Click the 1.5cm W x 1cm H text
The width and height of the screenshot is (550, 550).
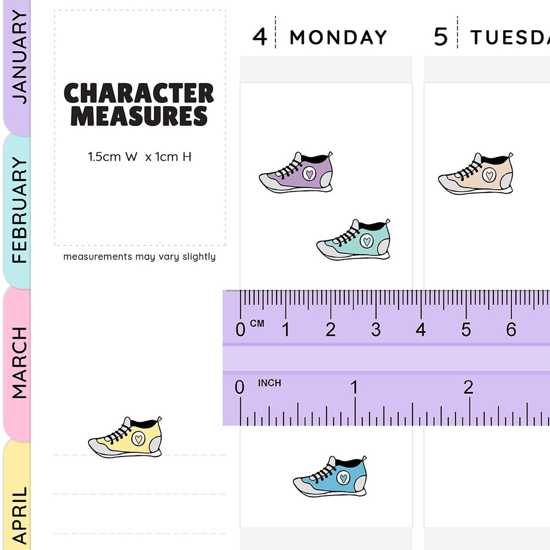pyautogui.click(x=140, y=157)
